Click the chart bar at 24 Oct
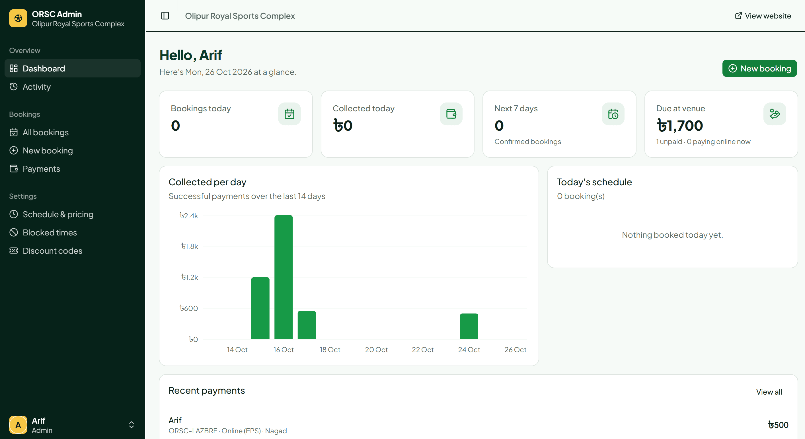Image resolution: width=805 pixels, height=439 pixels. pyautogui.click(x=469, y=326)
